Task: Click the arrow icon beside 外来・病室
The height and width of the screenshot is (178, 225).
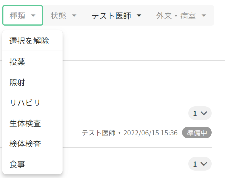Action: click(x=204, y=16)
